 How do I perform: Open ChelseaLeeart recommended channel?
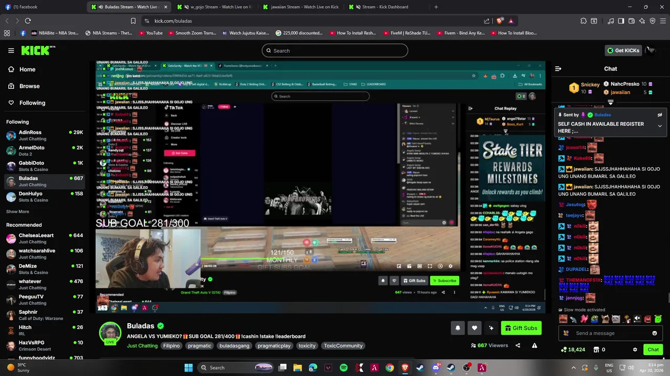coord(44,238)
